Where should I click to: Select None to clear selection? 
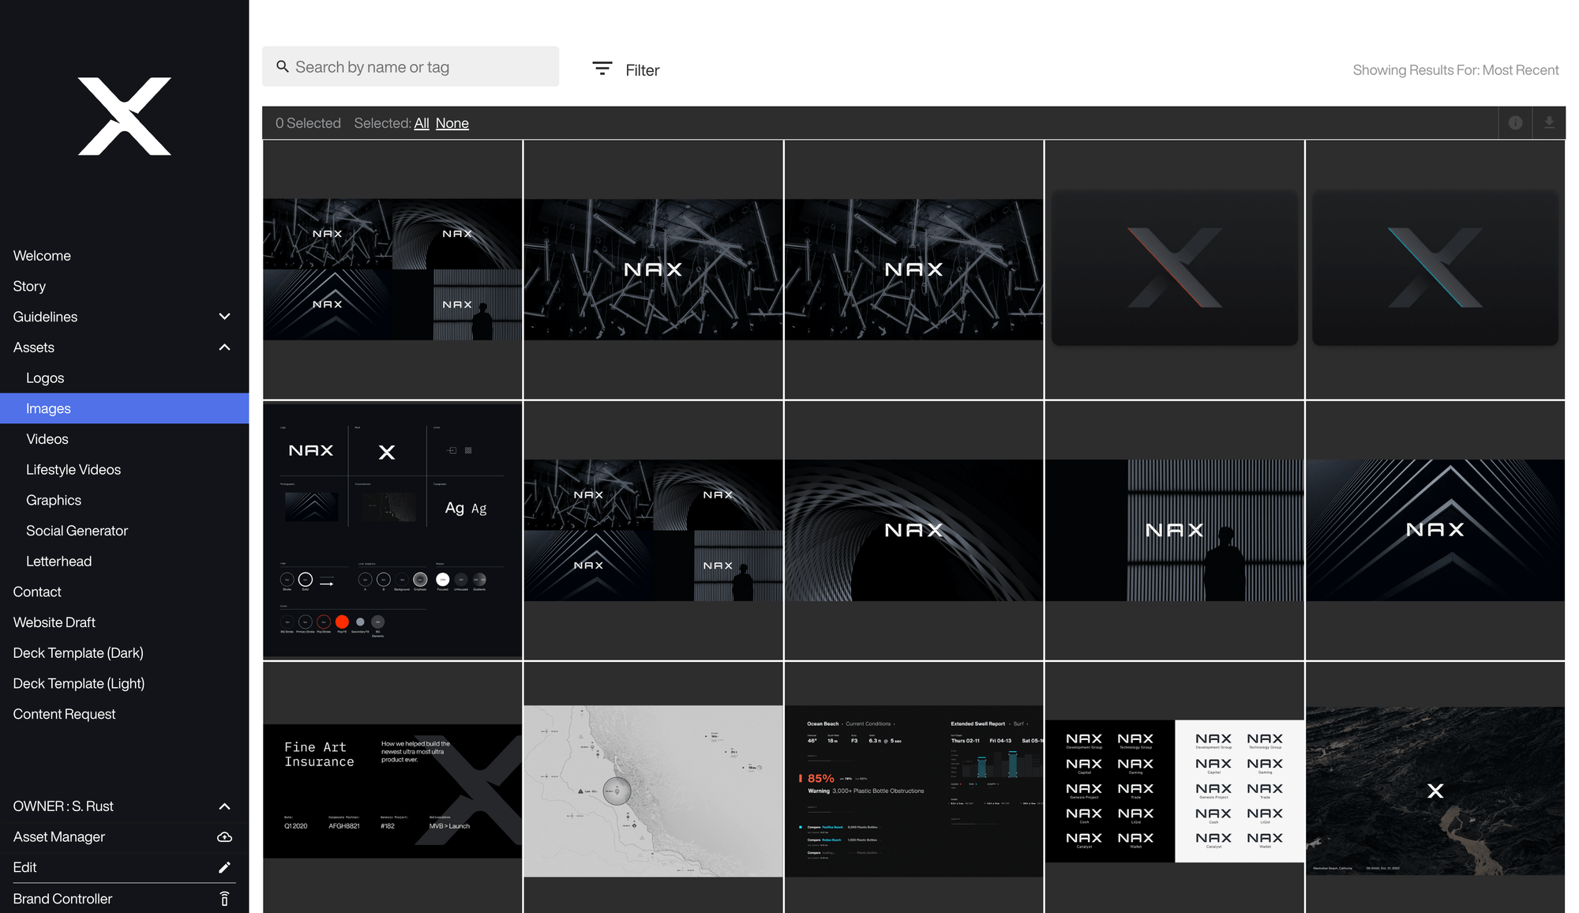452,123
